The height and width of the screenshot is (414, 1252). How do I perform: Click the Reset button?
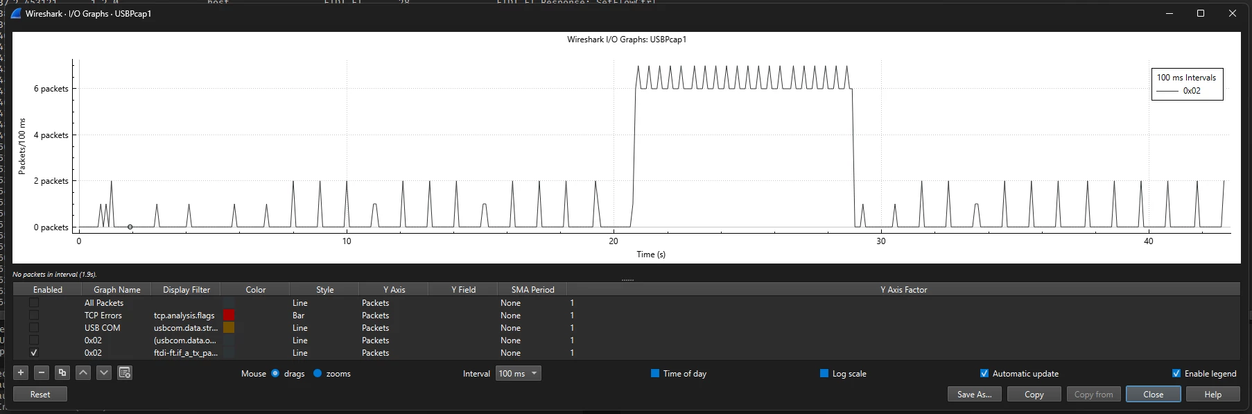(x=40, y=394)
